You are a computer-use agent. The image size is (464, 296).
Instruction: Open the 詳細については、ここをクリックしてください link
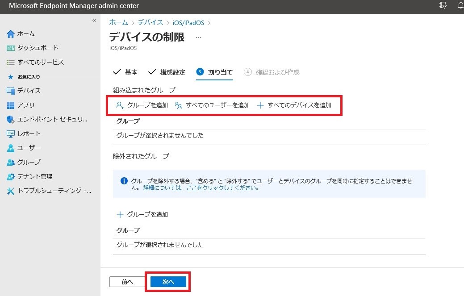pyautogui.click(x=201, y=188)
